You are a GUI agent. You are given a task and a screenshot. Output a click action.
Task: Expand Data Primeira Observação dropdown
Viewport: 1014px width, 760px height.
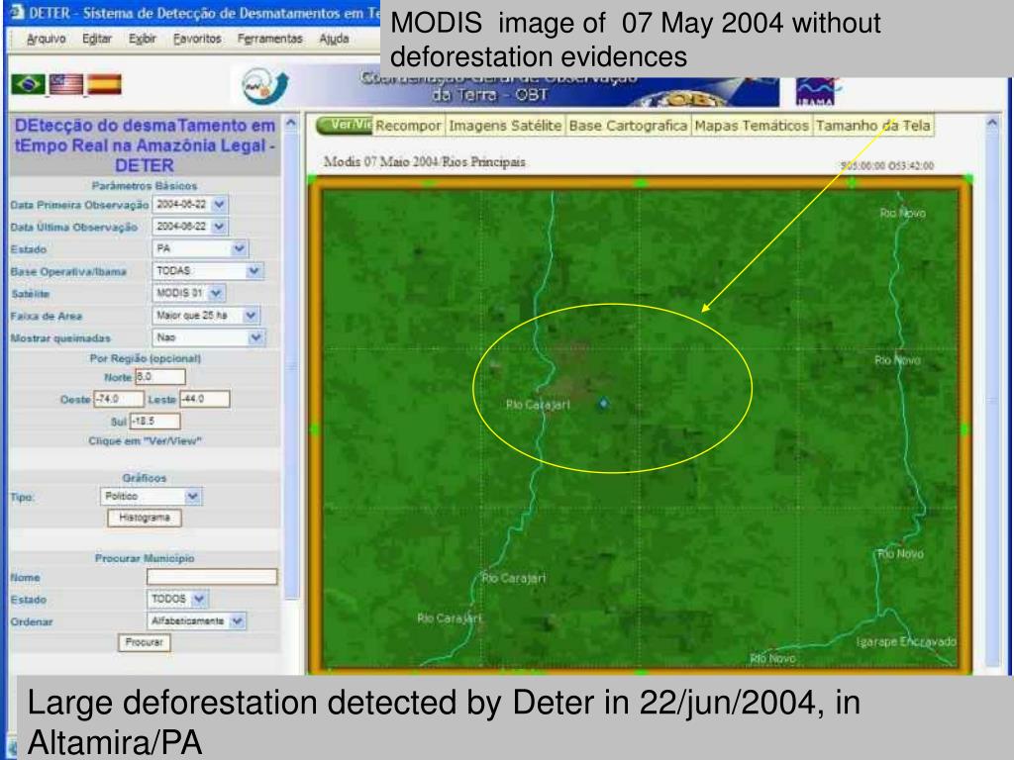(219, 204)
